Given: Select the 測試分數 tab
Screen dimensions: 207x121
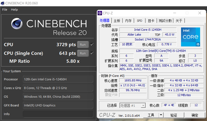Looking at the screenshot, I should [165, 21].
